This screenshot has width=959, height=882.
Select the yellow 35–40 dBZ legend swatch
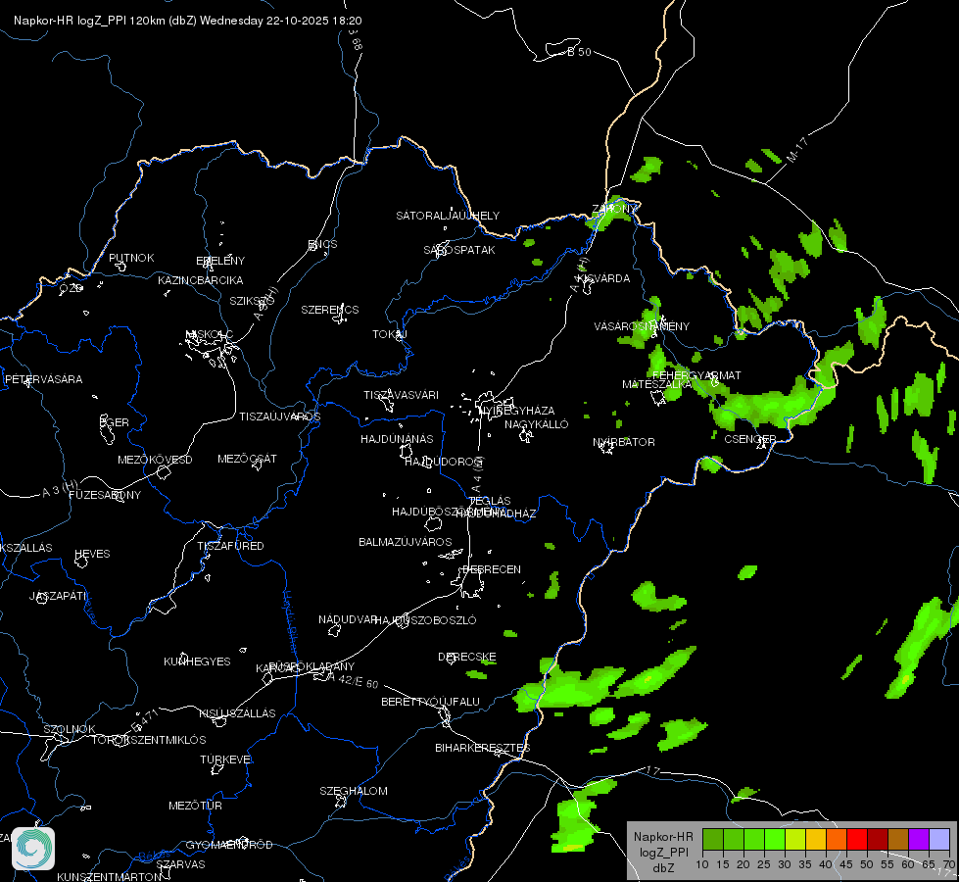click(816, 839)
